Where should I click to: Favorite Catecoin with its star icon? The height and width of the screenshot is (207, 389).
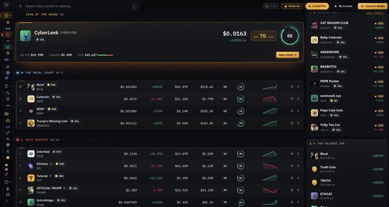coord(292,99)
